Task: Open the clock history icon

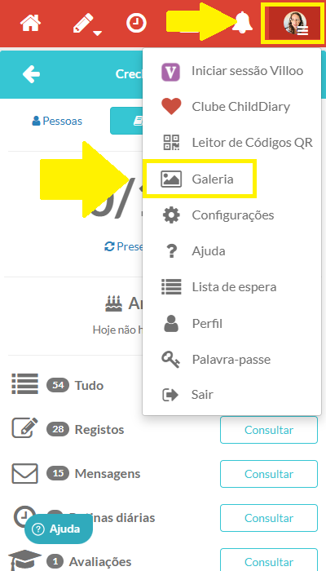Action: tap(136, 23)
